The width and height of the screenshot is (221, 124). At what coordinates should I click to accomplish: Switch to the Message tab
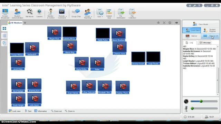(x=205, y=42)
